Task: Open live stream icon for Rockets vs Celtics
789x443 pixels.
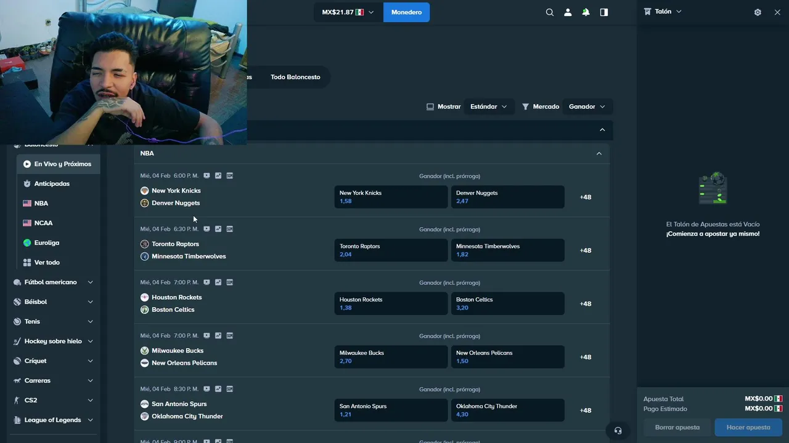Action: coord(206,282)
